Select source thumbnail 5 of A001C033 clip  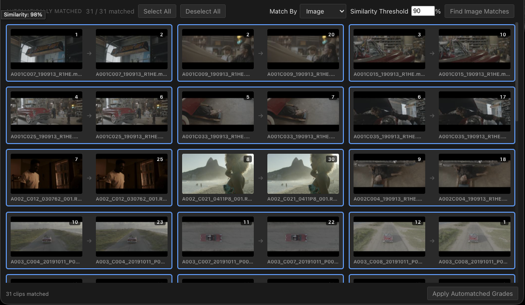pos(218,112)
